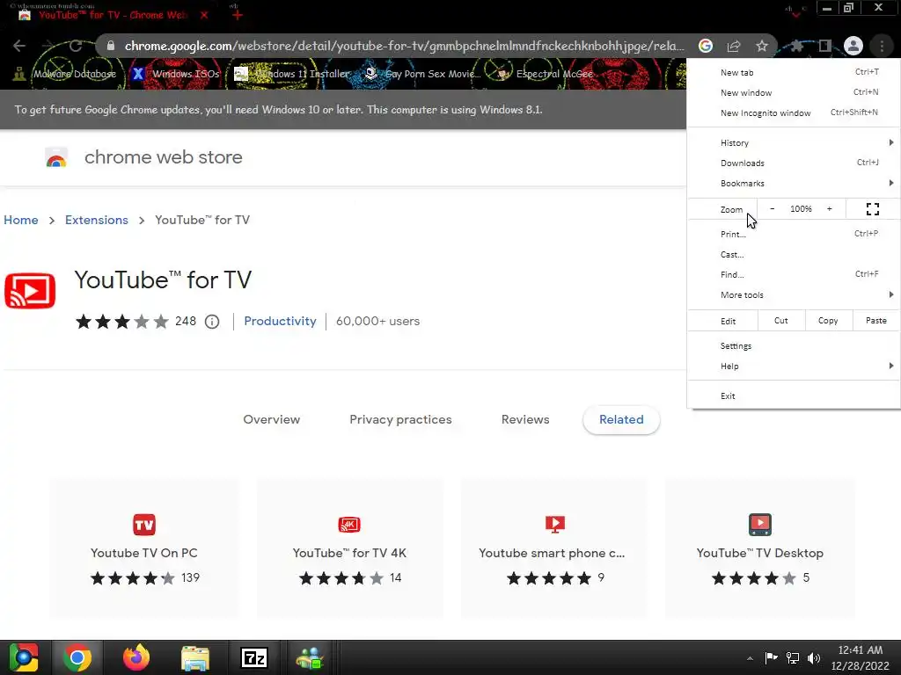
Task: Open the Espectral McGee bookmark
Action: pos(546,74)
